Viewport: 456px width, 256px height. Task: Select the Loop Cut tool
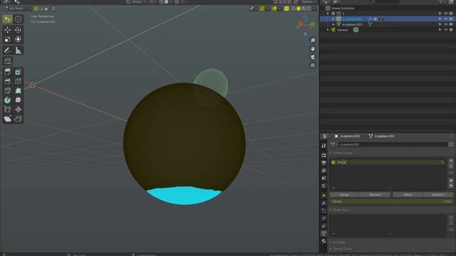[18, 81]
